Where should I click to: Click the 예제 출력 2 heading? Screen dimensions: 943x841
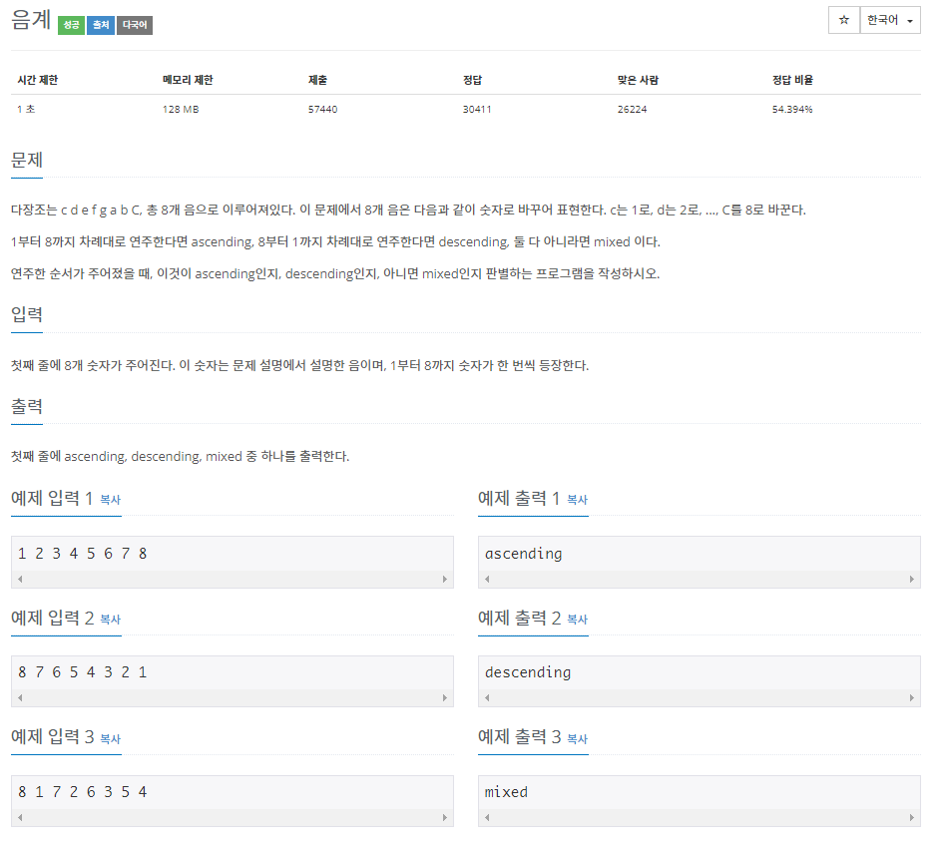[x=519, y=618]
